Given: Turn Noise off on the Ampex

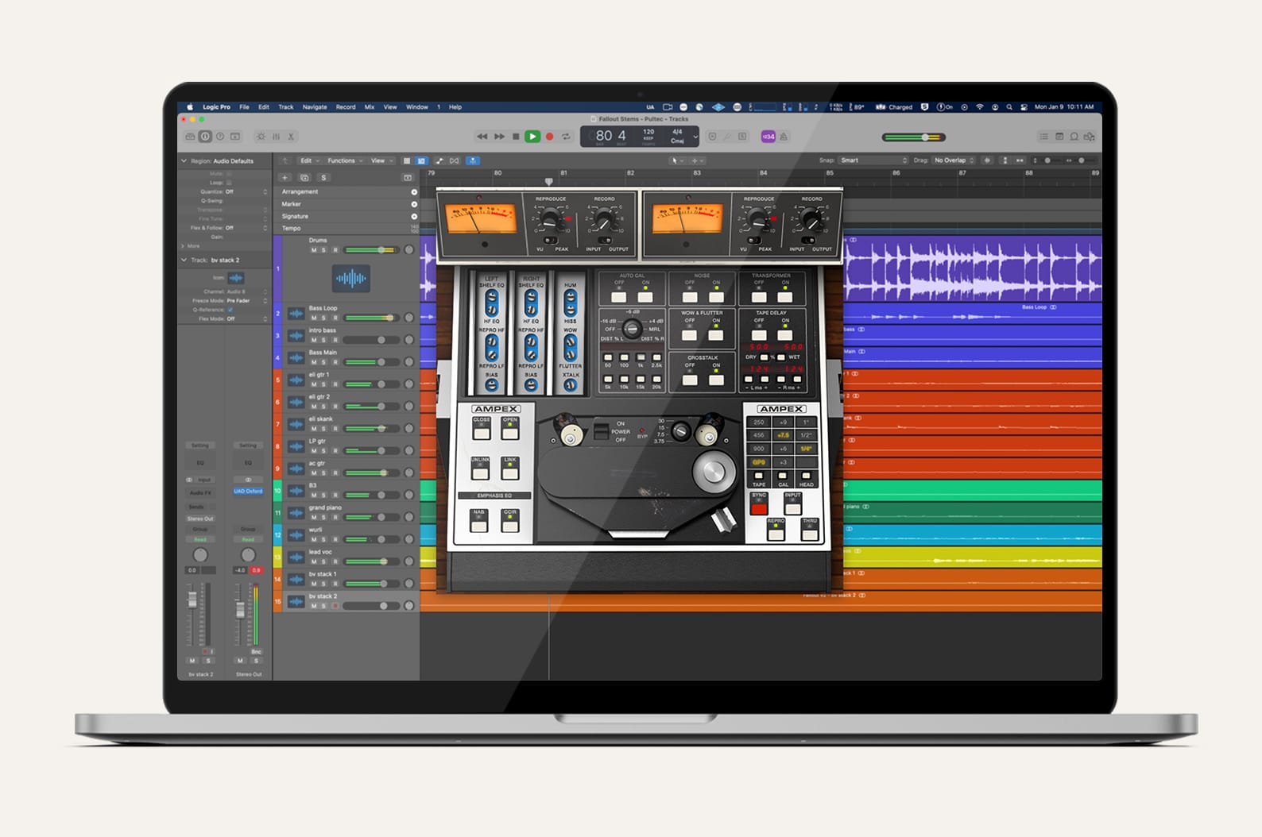Looking at the screenshot, I should point(690,297).
